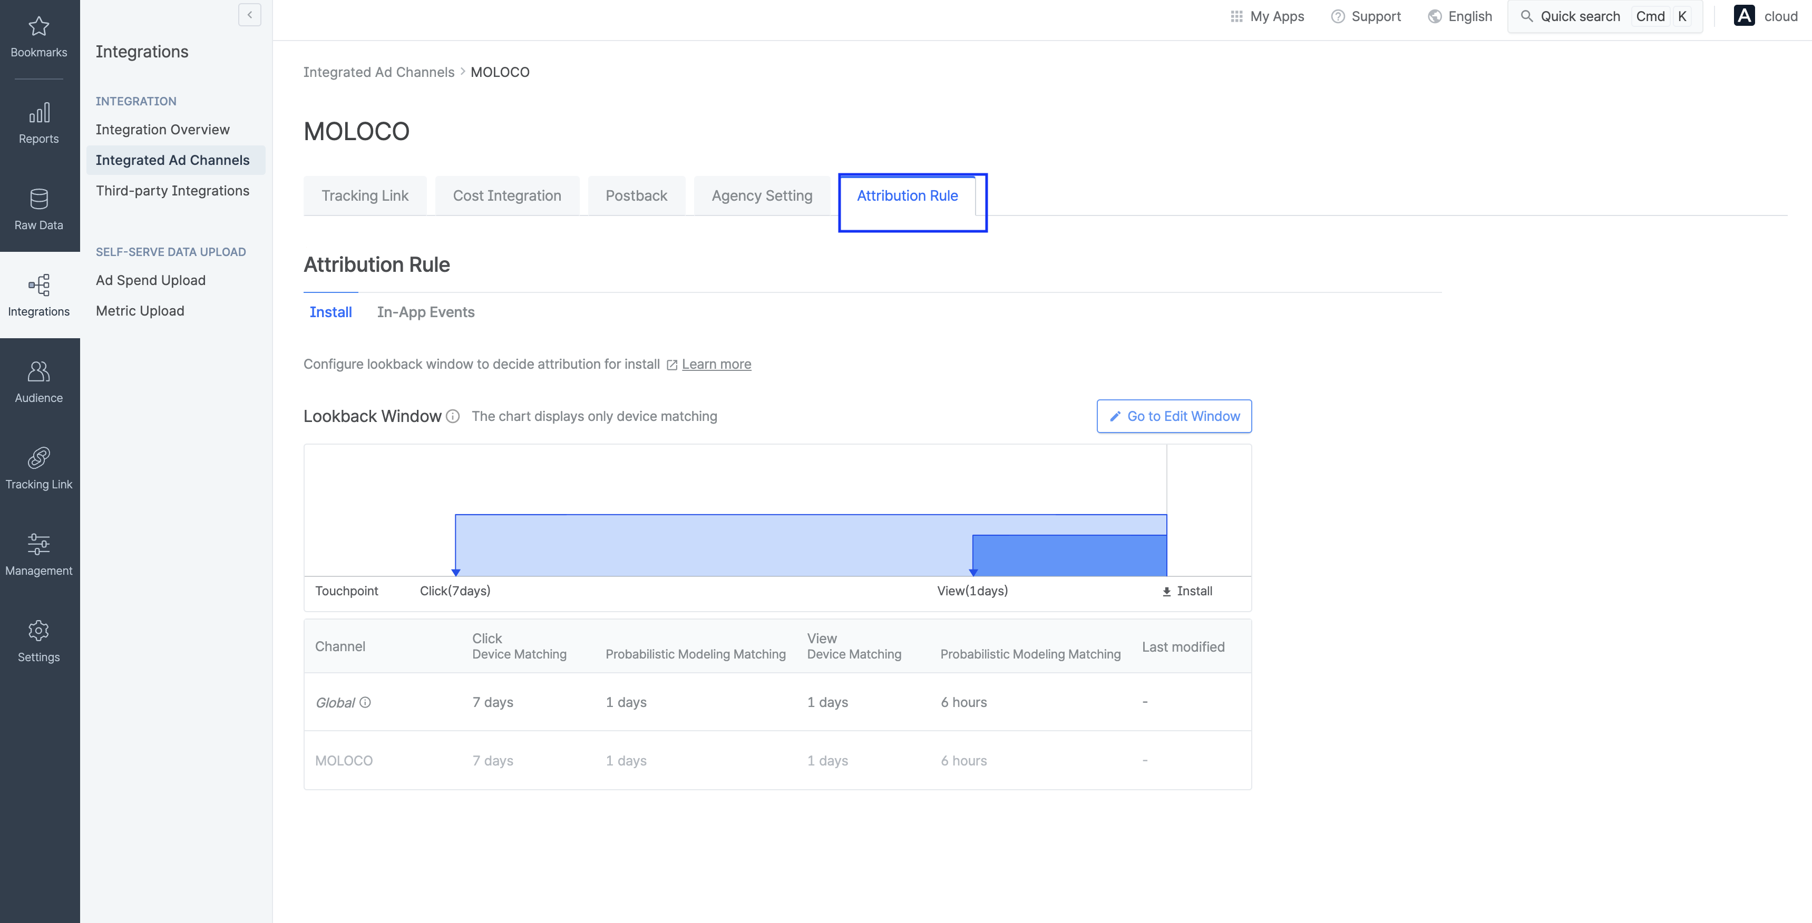Open Metric Upload
The width and height of the screenshot is (1812, 923).
140,311
